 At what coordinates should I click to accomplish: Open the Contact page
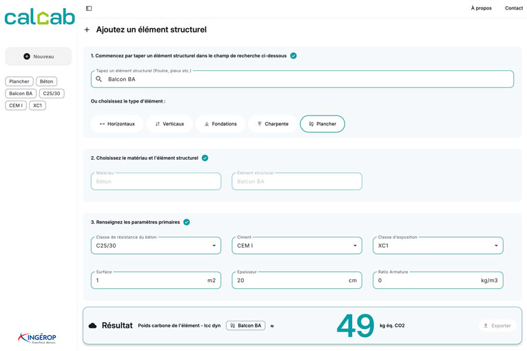513,8
